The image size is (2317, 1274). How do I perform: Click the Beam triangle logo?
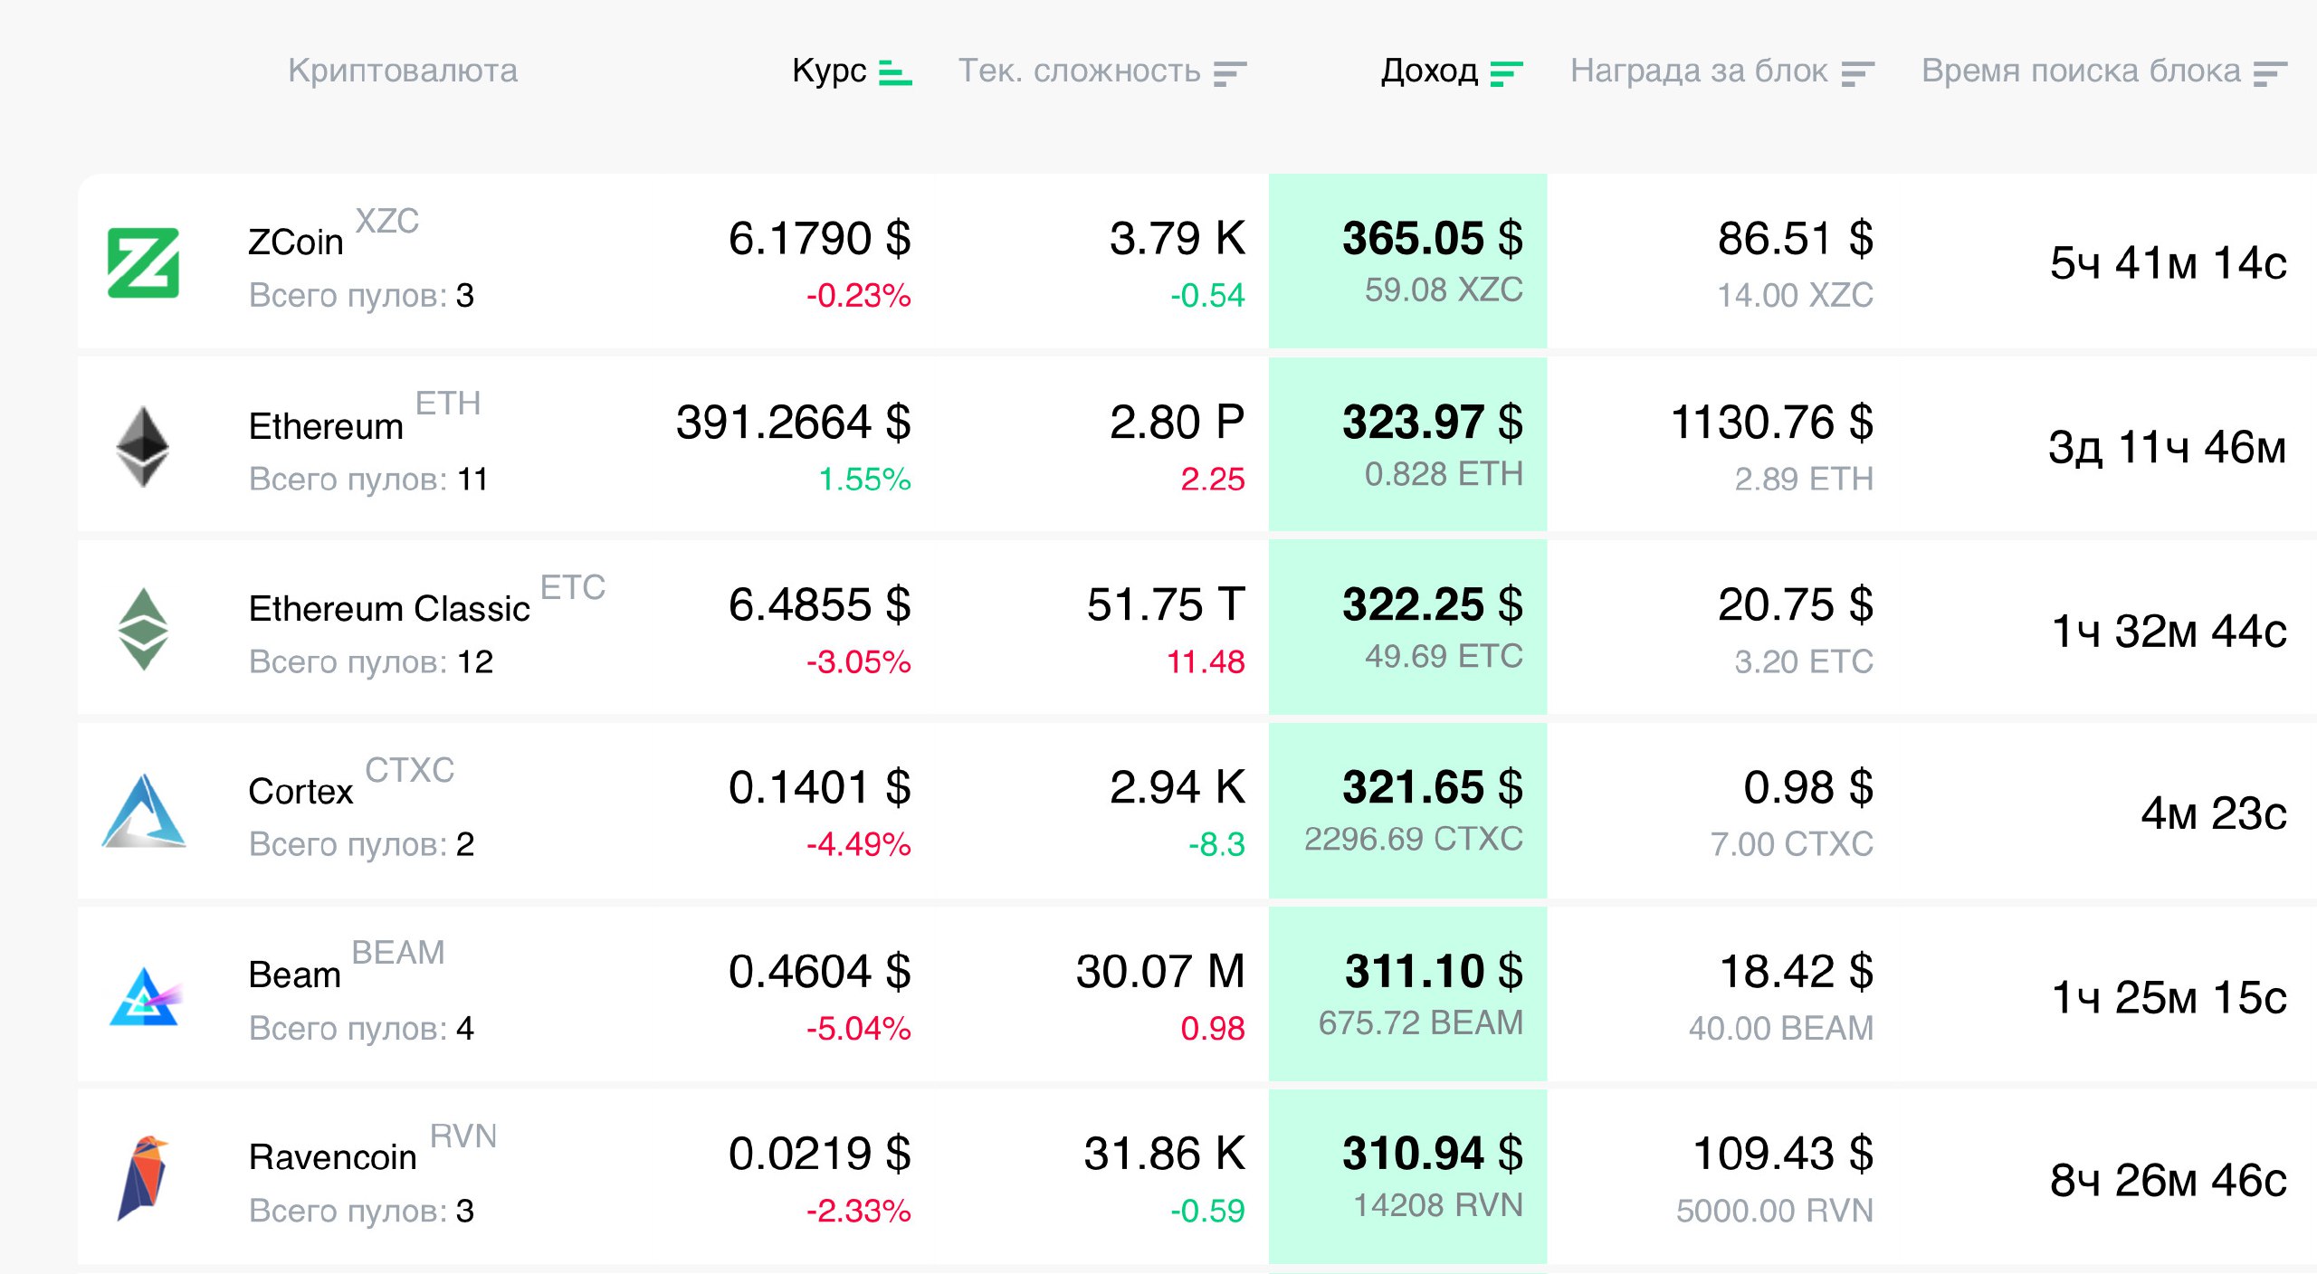(x=145, y=996)
